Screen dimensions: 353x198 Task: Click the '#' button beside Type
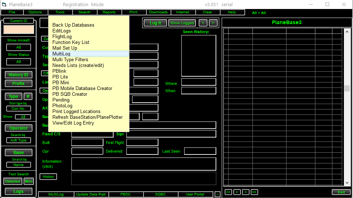[28, 96]
